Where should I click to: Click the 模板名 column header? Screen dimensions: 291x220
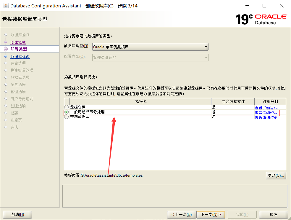pos(141,101)
